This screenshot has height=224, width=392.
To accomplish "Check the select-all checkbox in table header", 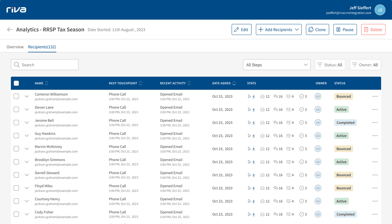I will point(16,83).
